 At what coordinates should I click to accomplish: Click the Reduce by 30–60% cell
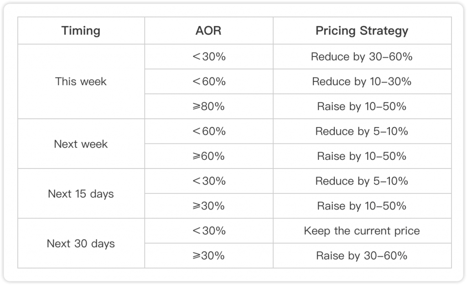point(362,57)
